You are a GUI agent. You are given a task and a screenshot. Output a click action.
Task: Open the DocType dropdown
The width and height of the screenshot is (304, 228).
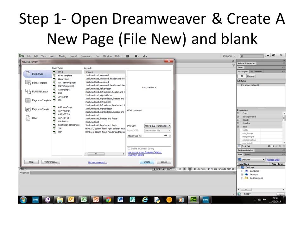click(x=158, y=126)
